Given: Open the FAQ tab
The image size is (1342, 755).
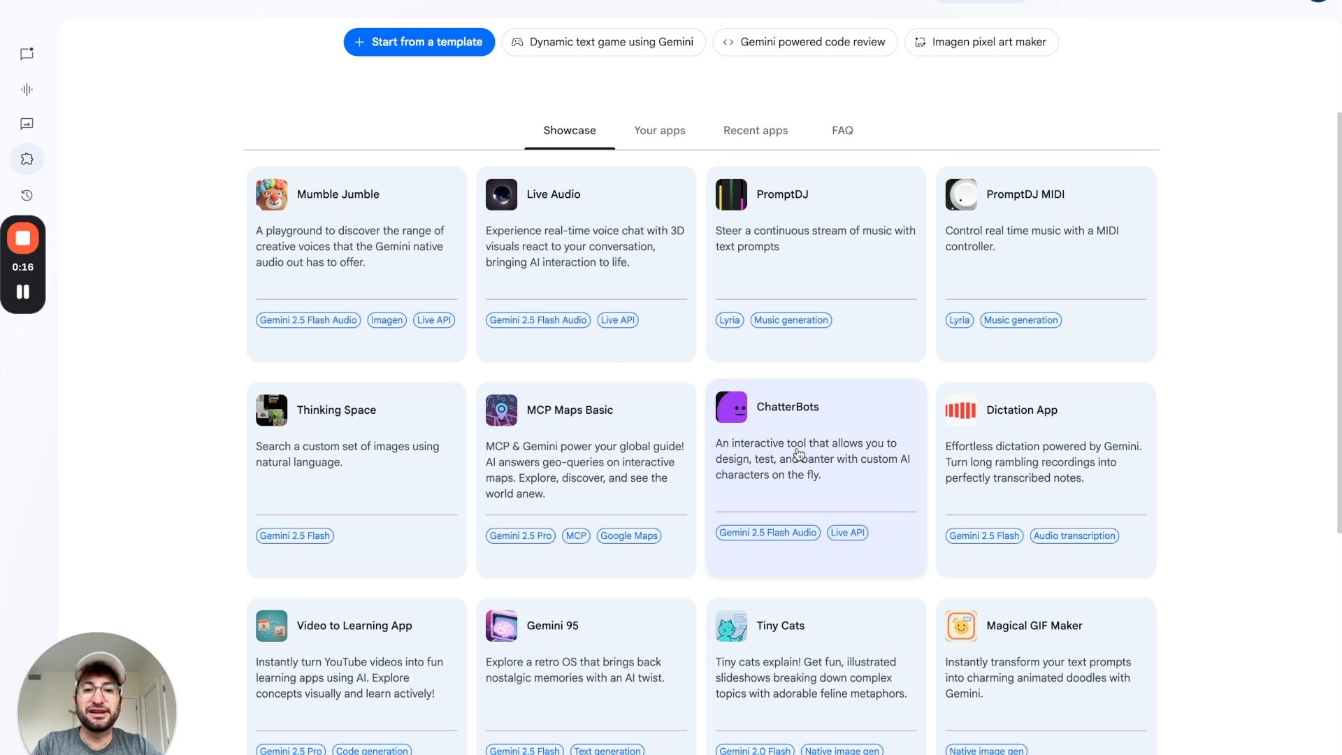Looking at the screenshot, I should point(842,131).
